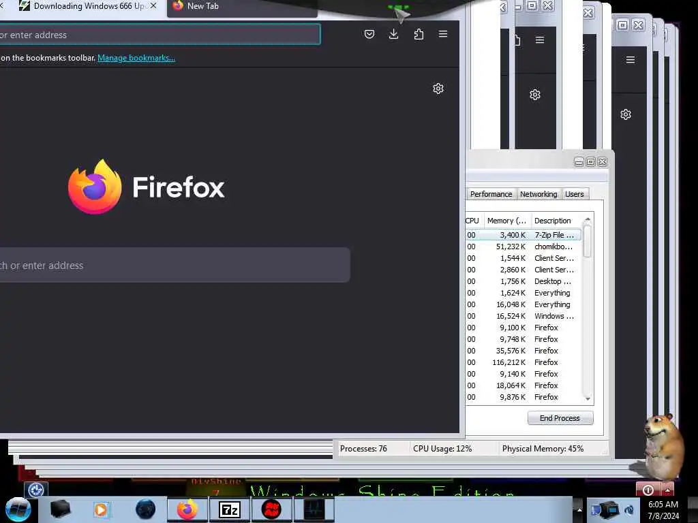Open hamburger menu in the rearmost visible Firefox window
The image size is (698, 523).
pyautogui.click(x=631, y=60)
